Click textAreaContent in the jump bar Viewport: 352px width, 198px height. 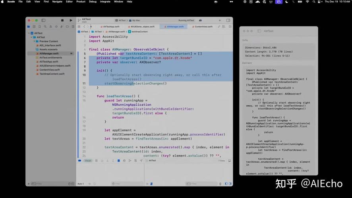point(139,31)
